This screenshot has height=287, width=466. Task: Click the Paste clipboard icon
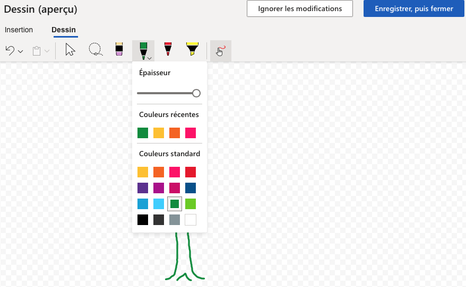[x=37, y=51]
